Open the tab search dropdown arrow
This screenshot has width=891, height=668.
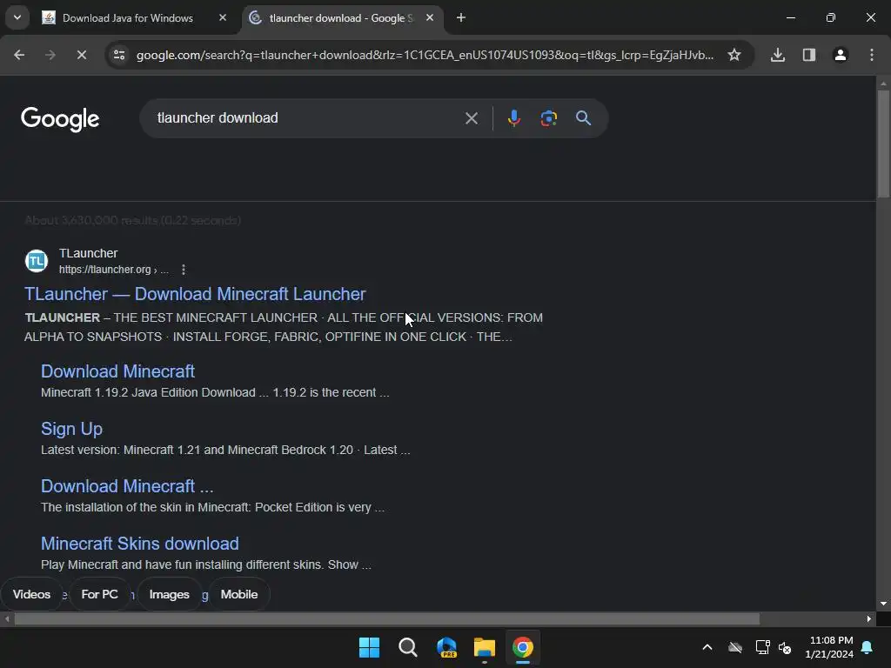(17, 17)
